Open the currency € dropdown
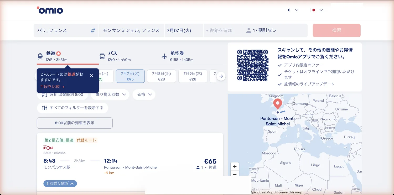394x195 pixels. 293,10
